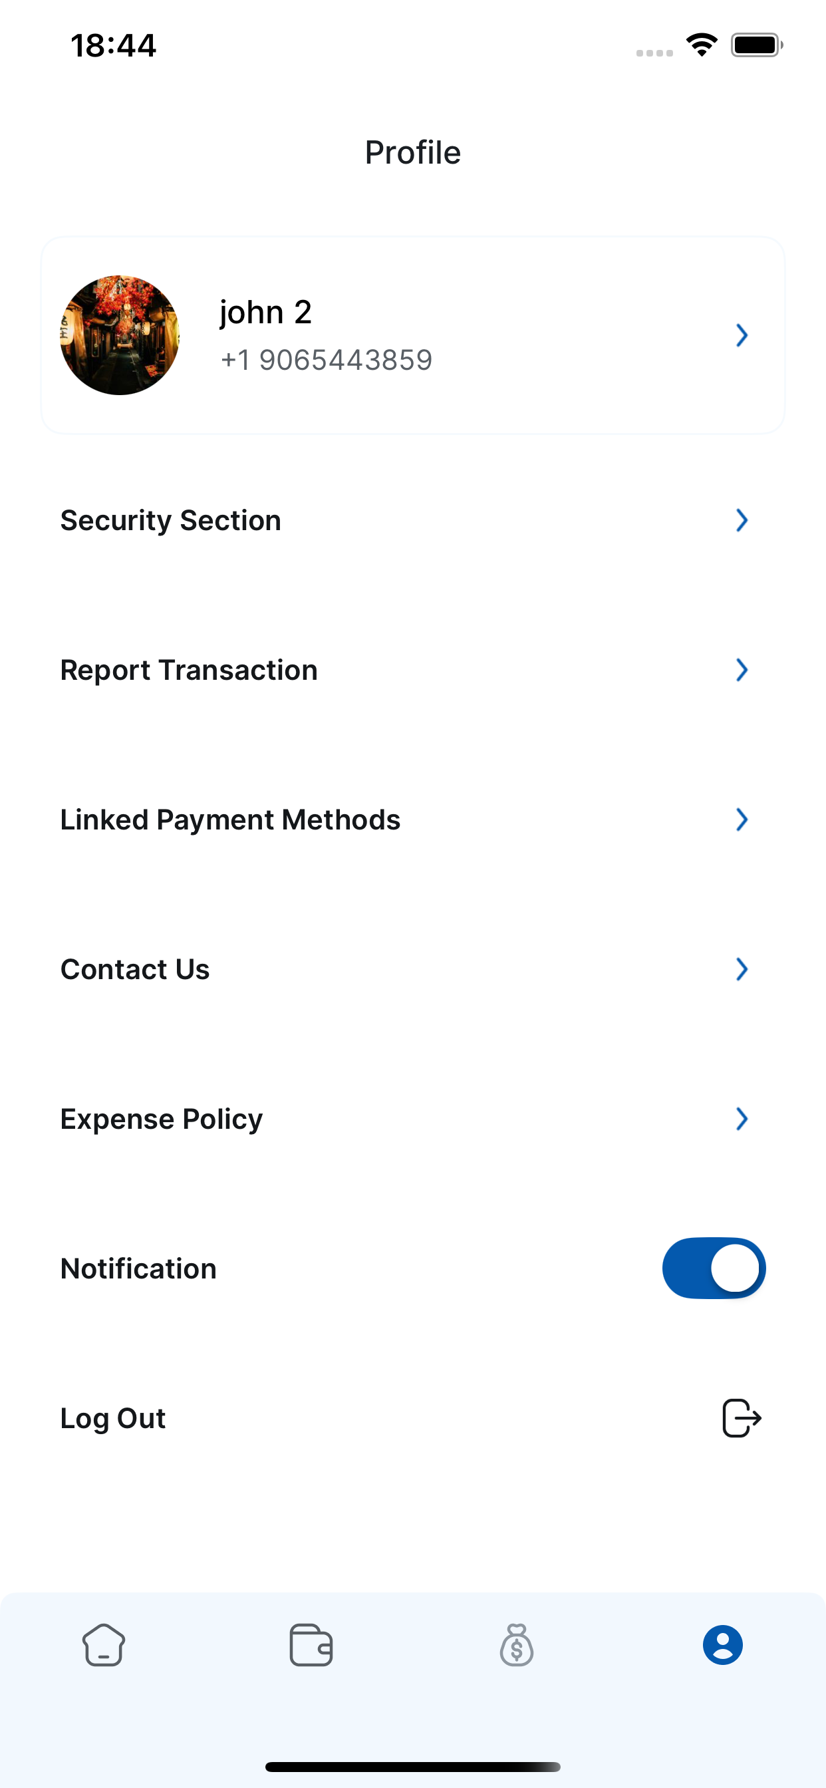Tap the log out door icon
This screenshot has height=1788, width=826.
pos(742,1418)
